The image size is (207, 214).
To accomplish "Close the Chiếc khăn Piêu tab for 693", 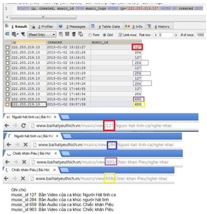I will [55, 154].
